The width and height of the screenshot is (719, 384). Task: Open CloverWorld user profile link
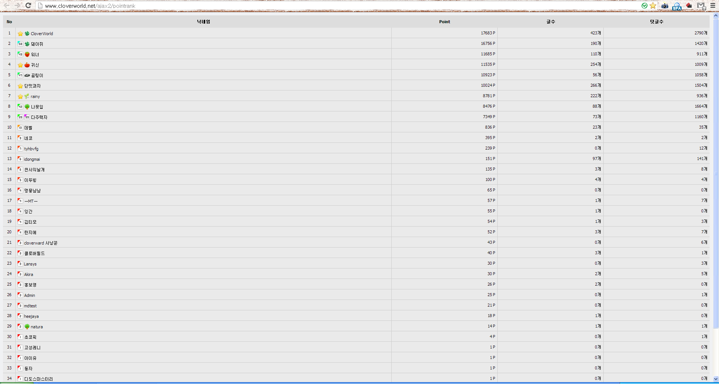42,34
